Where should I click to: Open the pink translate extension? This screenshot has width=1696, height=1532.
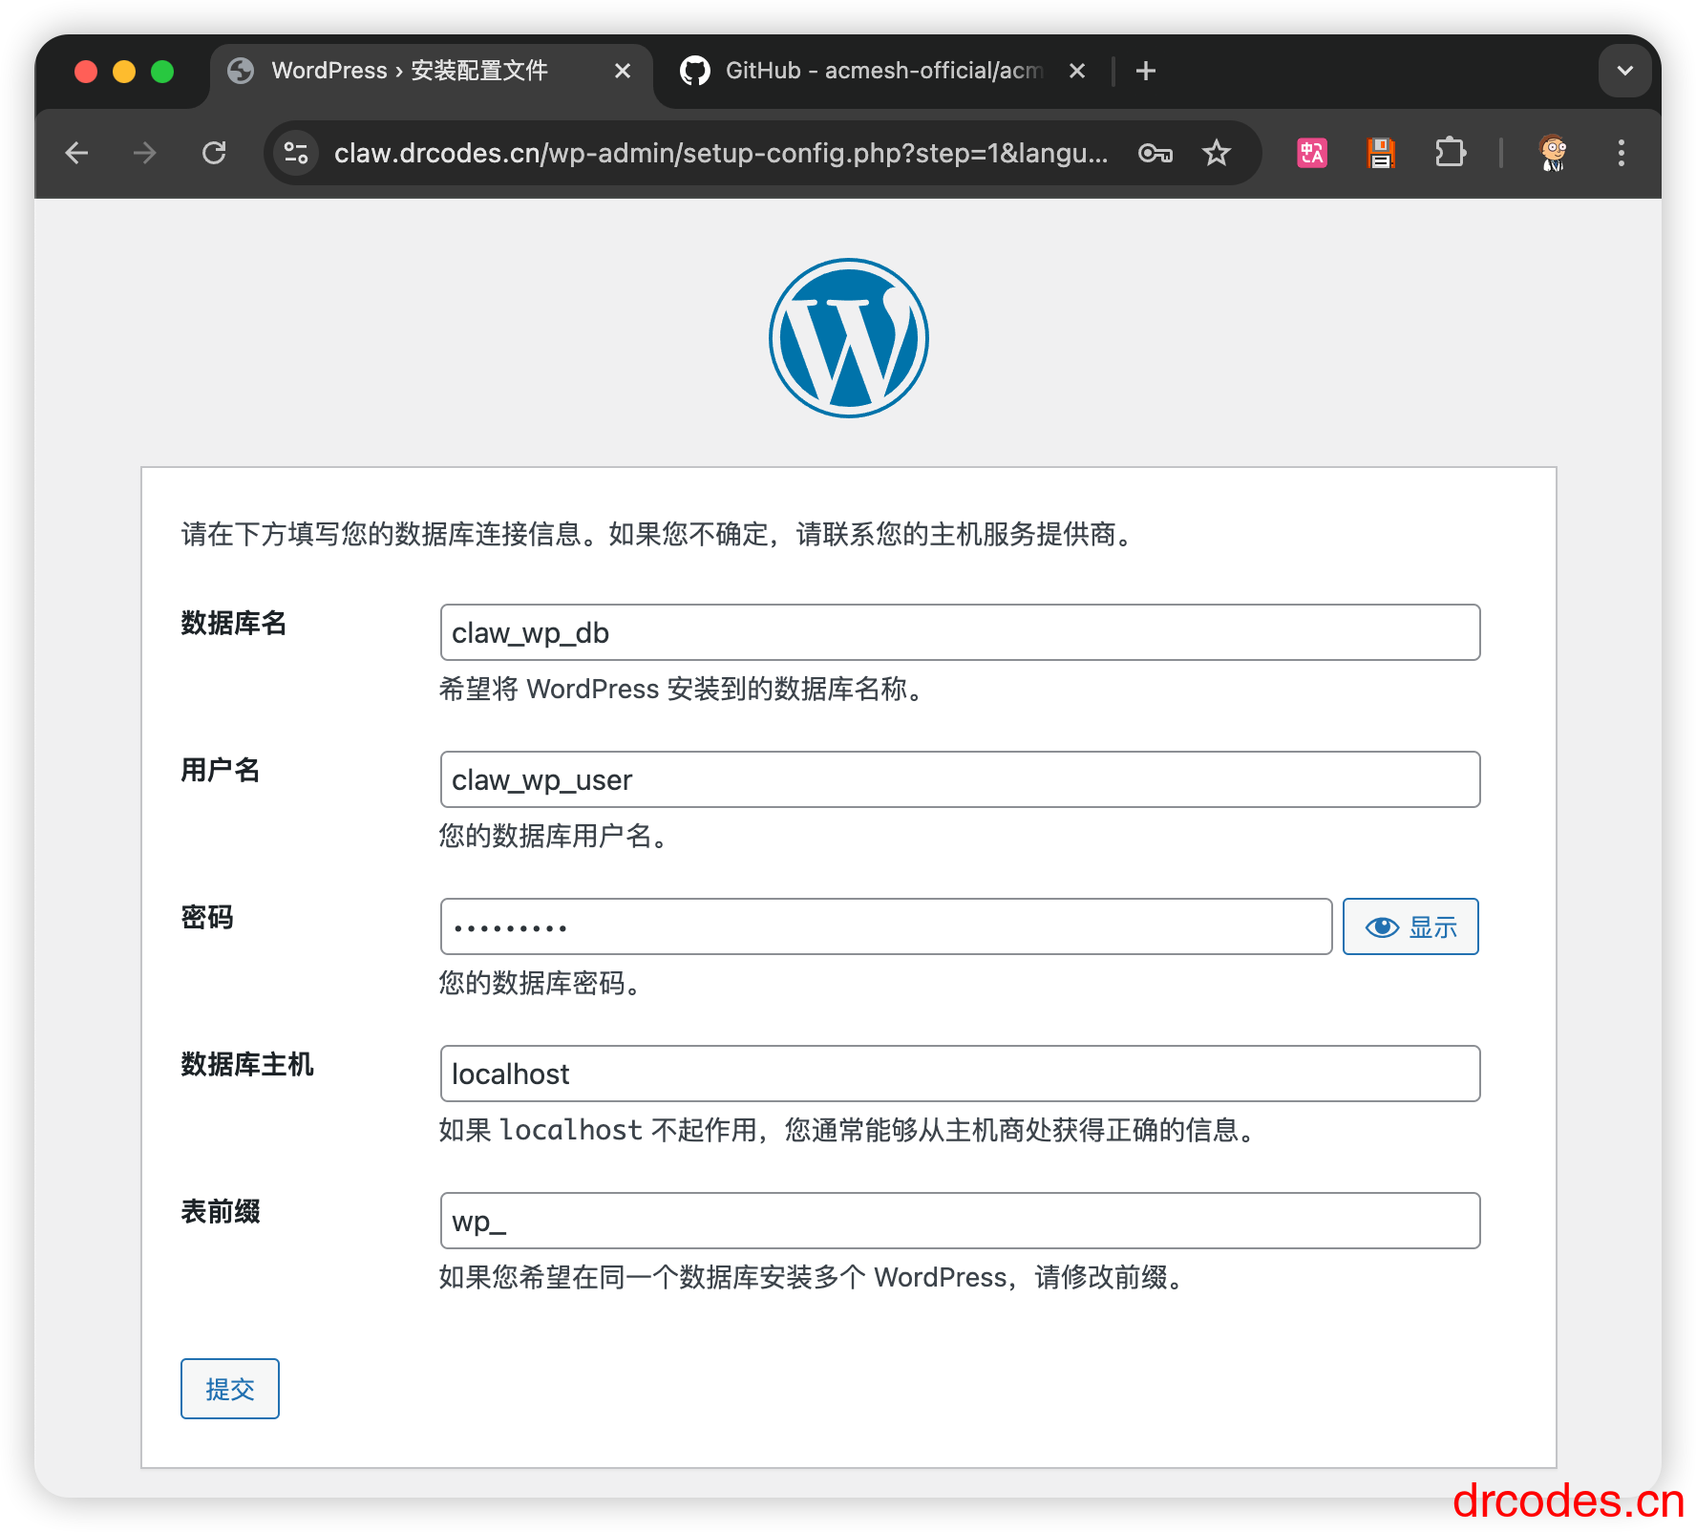pos(1312,153)
